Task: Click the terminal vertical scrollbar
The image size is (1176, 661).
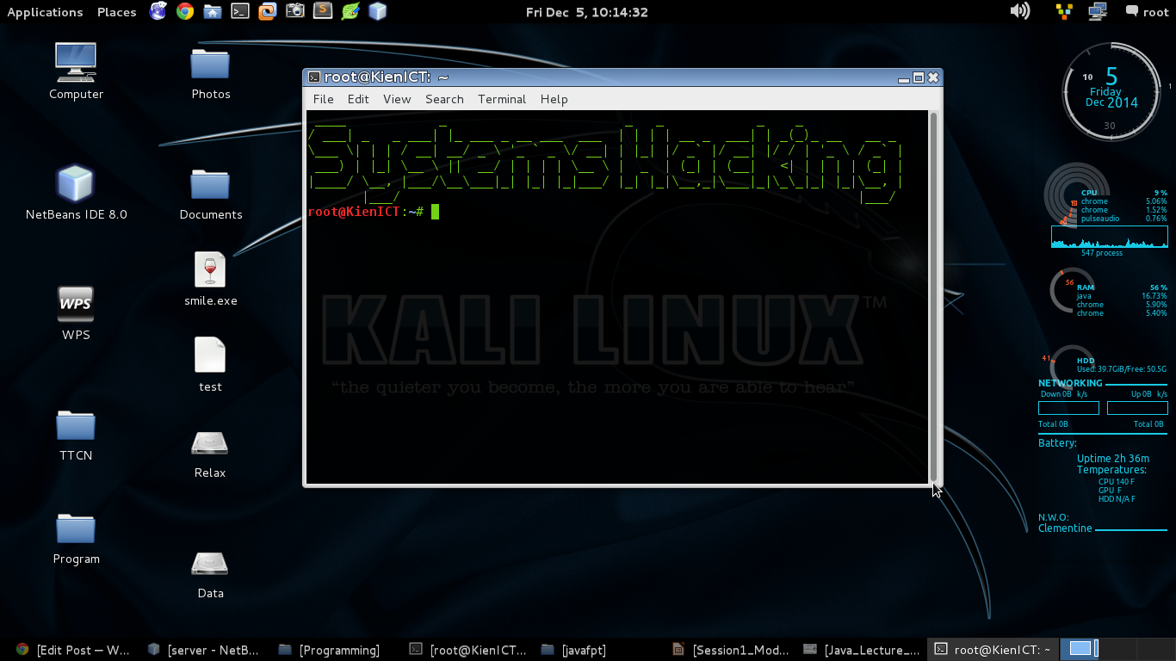Action: click(x=933, y=297)
